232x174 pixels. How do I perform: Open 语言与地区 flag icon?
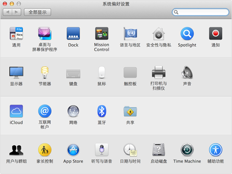tap(130, 33)
